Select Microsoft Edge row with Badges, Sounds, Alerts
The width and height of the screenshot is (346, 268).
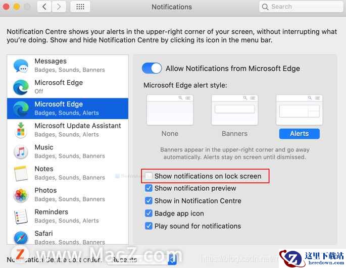(x=68, y=109)
